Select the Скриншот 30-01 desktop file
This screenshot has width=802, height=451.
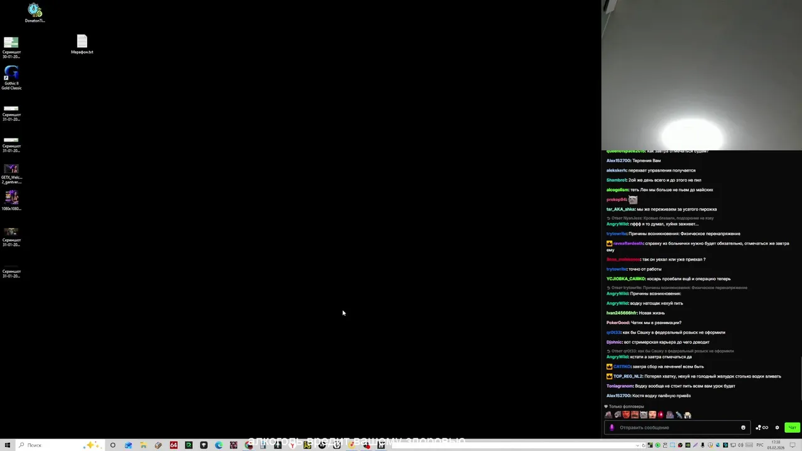click(11, 48)
